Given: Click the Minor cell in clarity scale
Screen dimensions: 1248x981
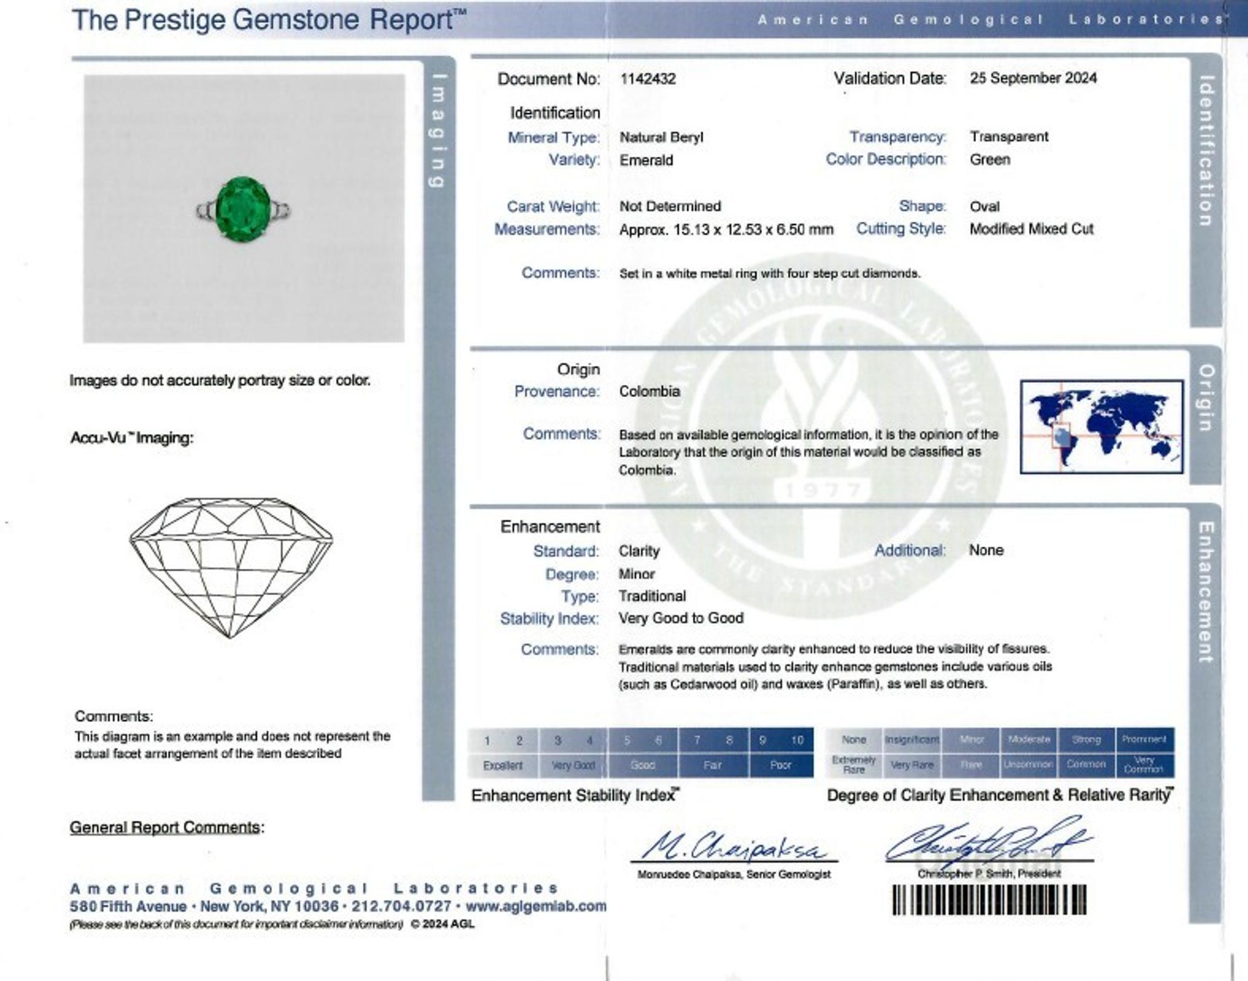Looking at the screenshot, I should (972, 740).
